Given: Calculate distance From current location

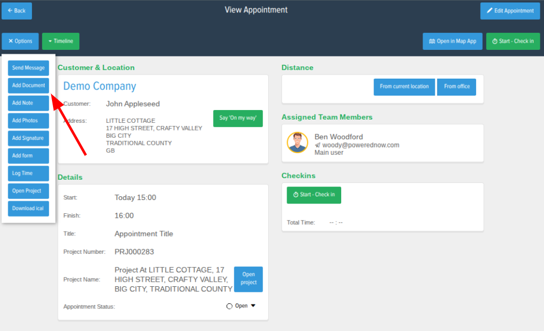Looking at the screenshot, I should point(404,87).
